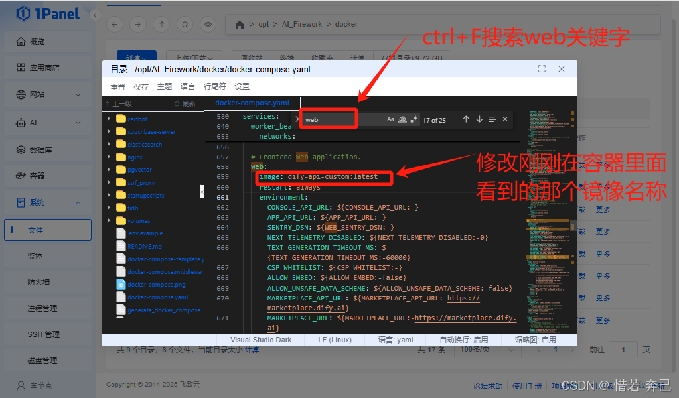The height and width of the screenshot is (398, 679).
Task: Click 缩略图: 启用 minimap status
Action: [535, 340]
